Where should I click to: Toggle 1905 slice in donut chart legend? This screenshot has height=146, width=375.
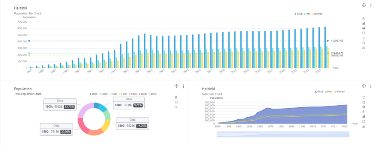click(153, 94)
